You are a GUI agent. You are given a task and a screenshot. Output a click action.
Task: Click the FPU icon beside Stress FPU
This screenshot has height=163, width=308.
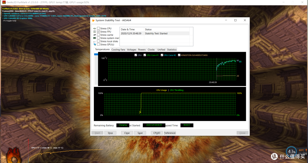[94, 31]
